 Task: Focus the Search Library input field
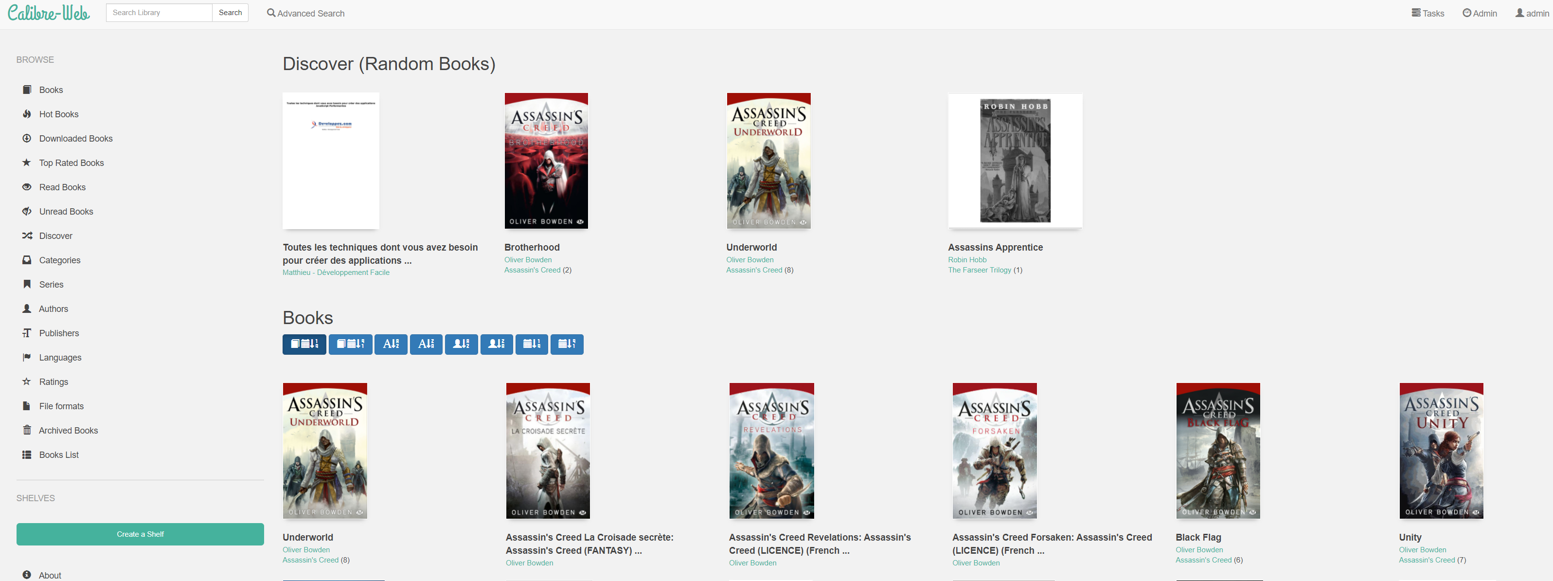pyautogui.click(x=159, y=13)
